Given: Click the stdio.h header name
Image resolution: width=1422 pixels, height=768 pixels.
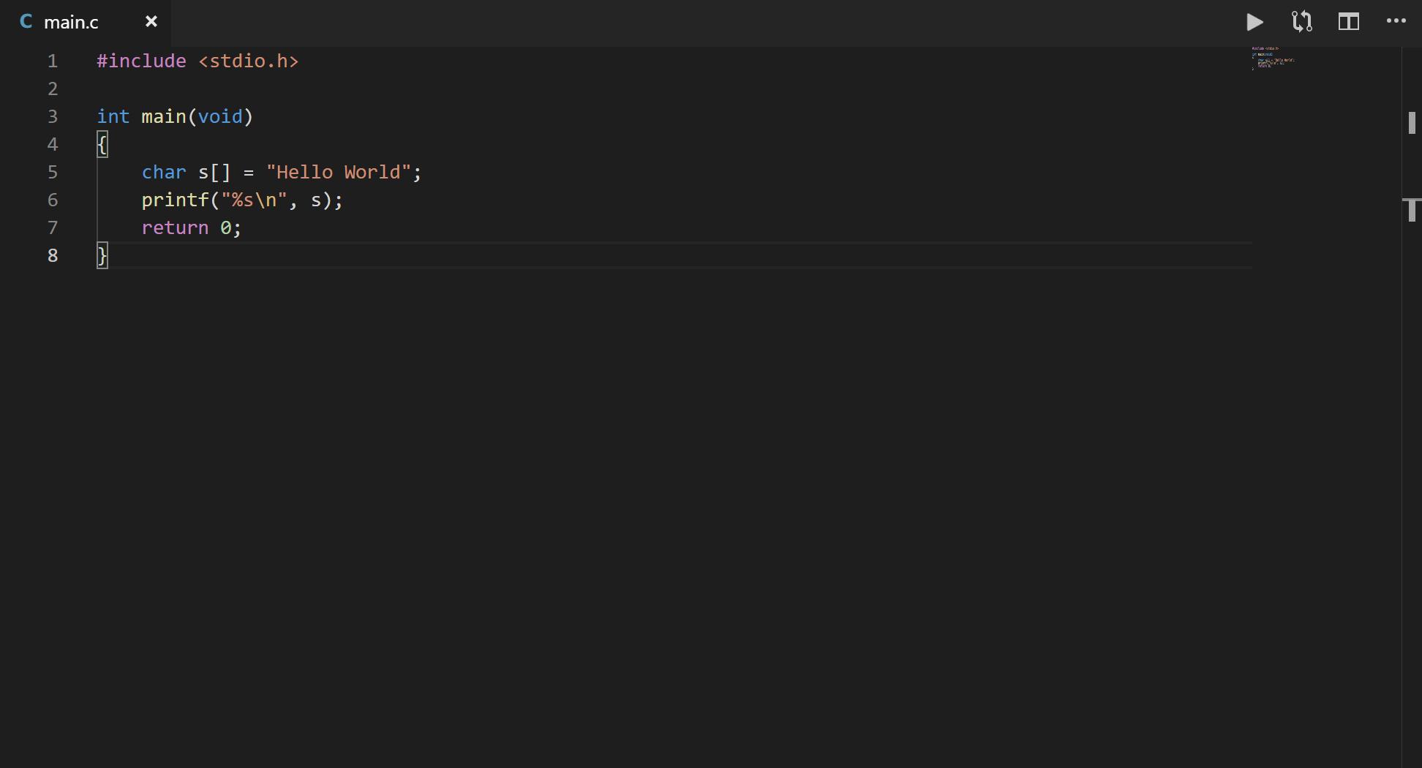Looking at the screenshot, I should [249, 61].
